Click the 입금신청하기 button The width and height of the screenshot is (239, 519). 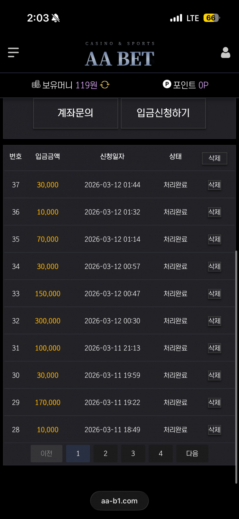coord(163,113)
